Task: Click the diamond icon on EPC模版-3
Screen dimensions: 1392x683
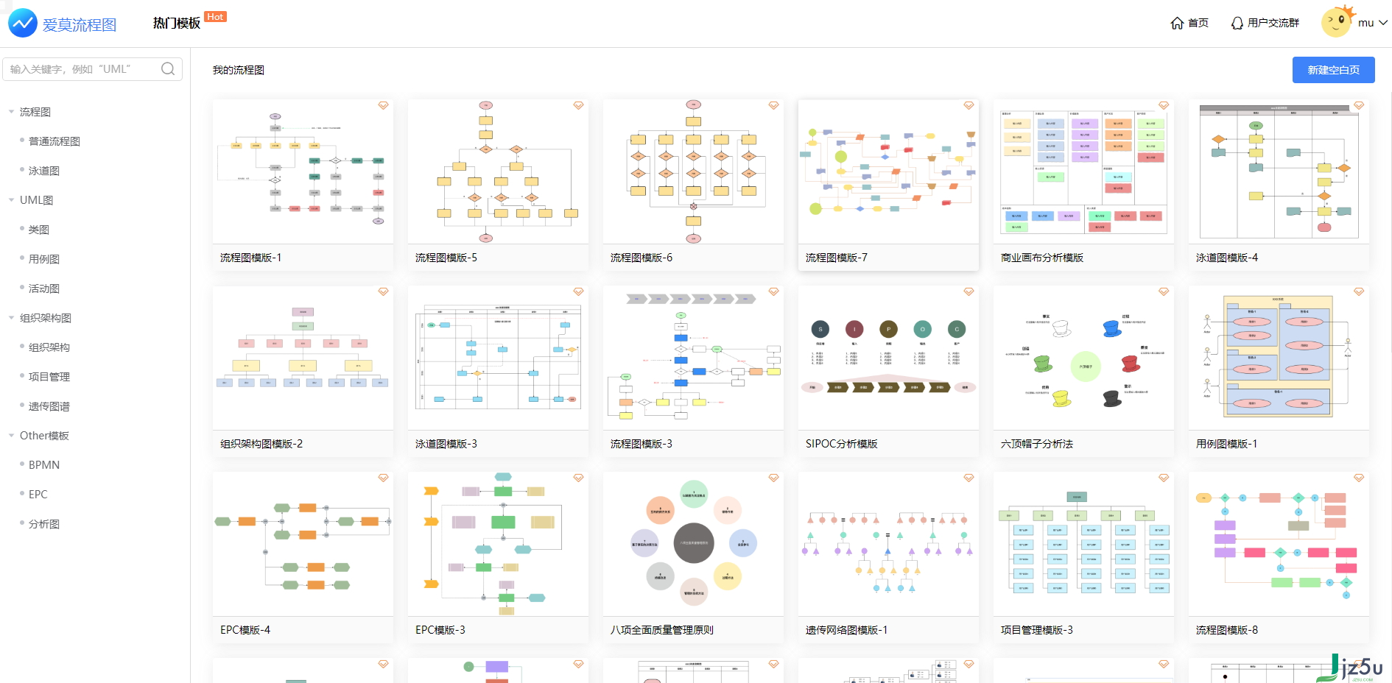Action: click(578, 478)
